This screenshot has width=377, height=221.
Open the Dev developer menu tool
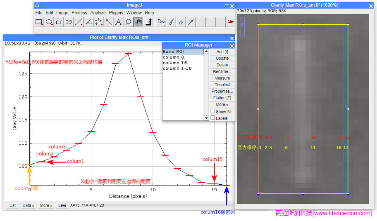pos(161,22)
